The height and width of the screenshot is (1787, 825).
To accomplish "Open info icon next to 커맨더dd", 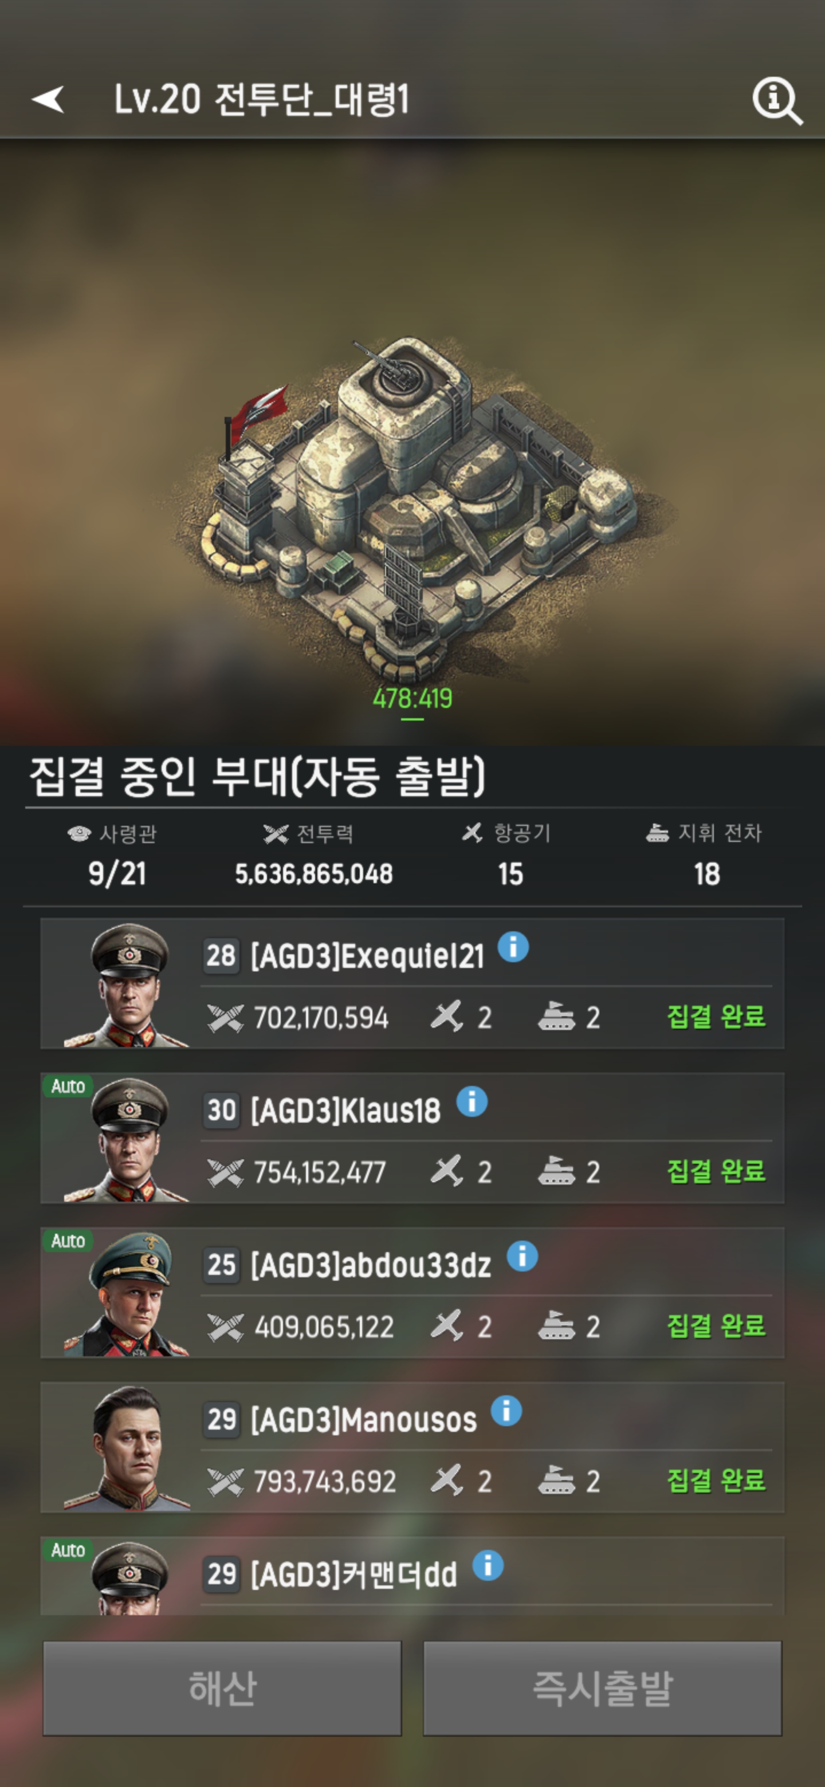I will 488,1566.
